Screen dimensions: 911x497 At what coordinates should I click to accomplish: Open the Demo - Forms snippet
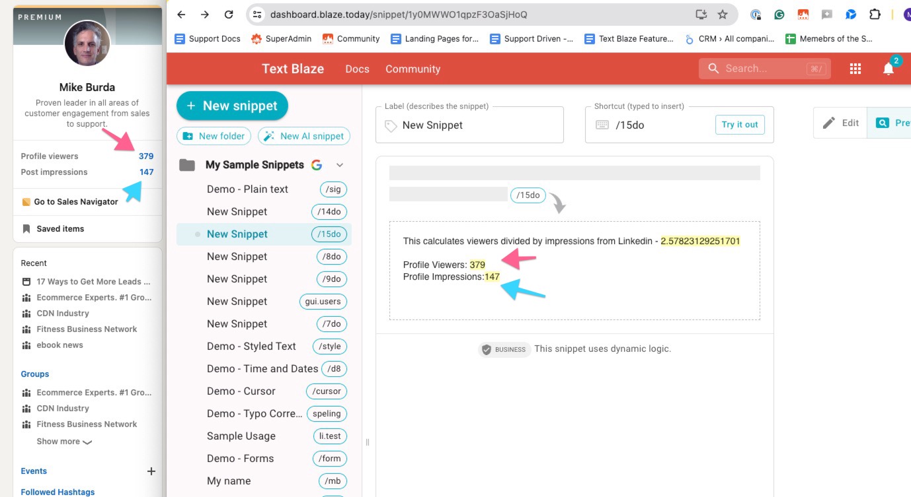tap(264, 459)
